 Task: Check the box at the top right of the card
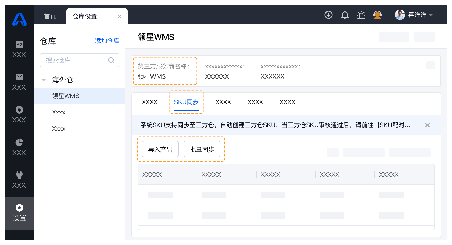pyautogui.click(x=430, y=65)
